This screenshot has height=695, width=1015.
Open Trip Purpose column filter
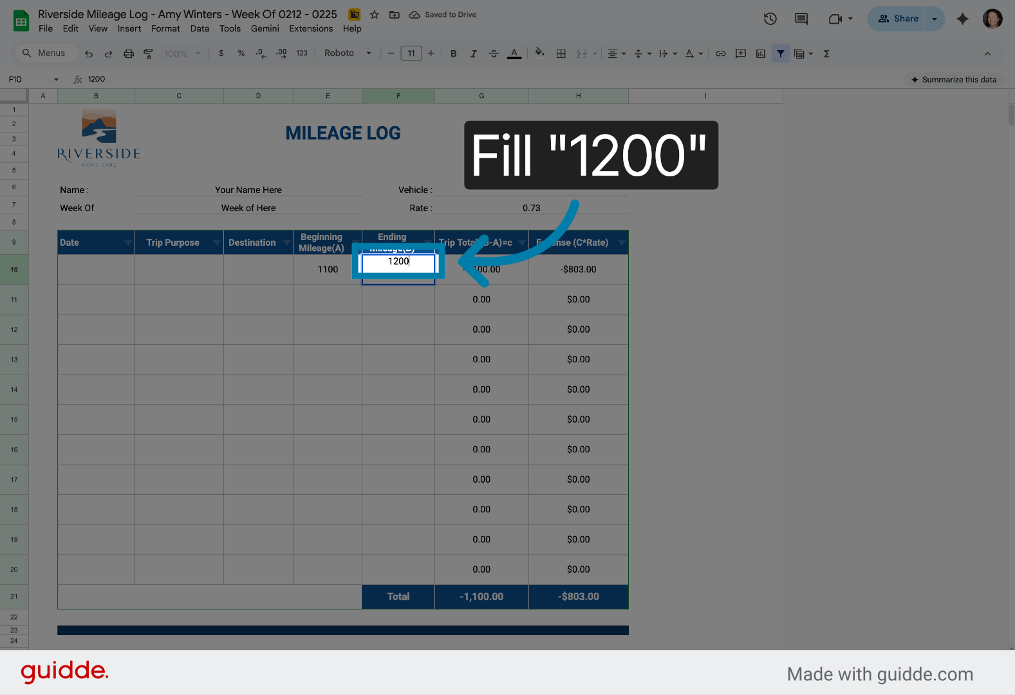click(x=216, y=243)
